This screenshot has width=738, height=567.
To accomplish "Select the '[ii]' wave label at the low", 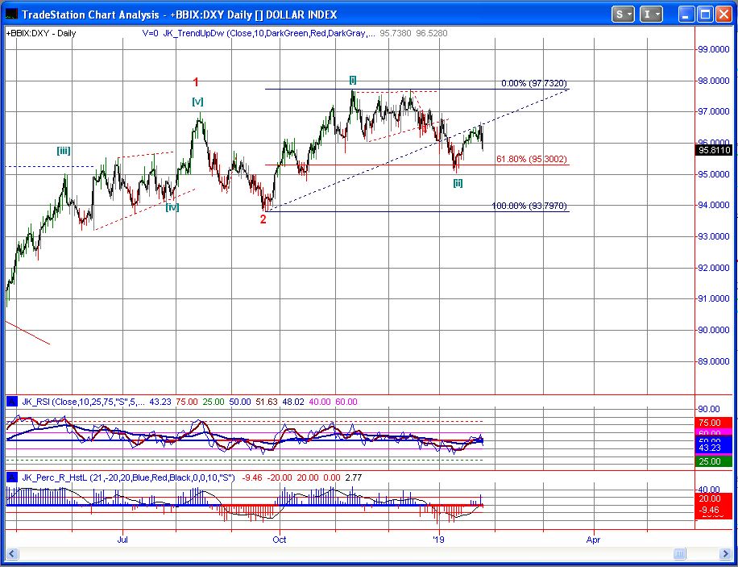I will (458, 183).
